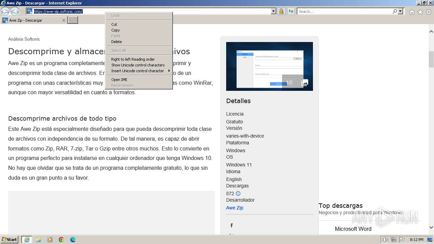Click the Descomprime archivos de todo tipo heading
Viewport: 434px width, 244px height.
[62, 119]
